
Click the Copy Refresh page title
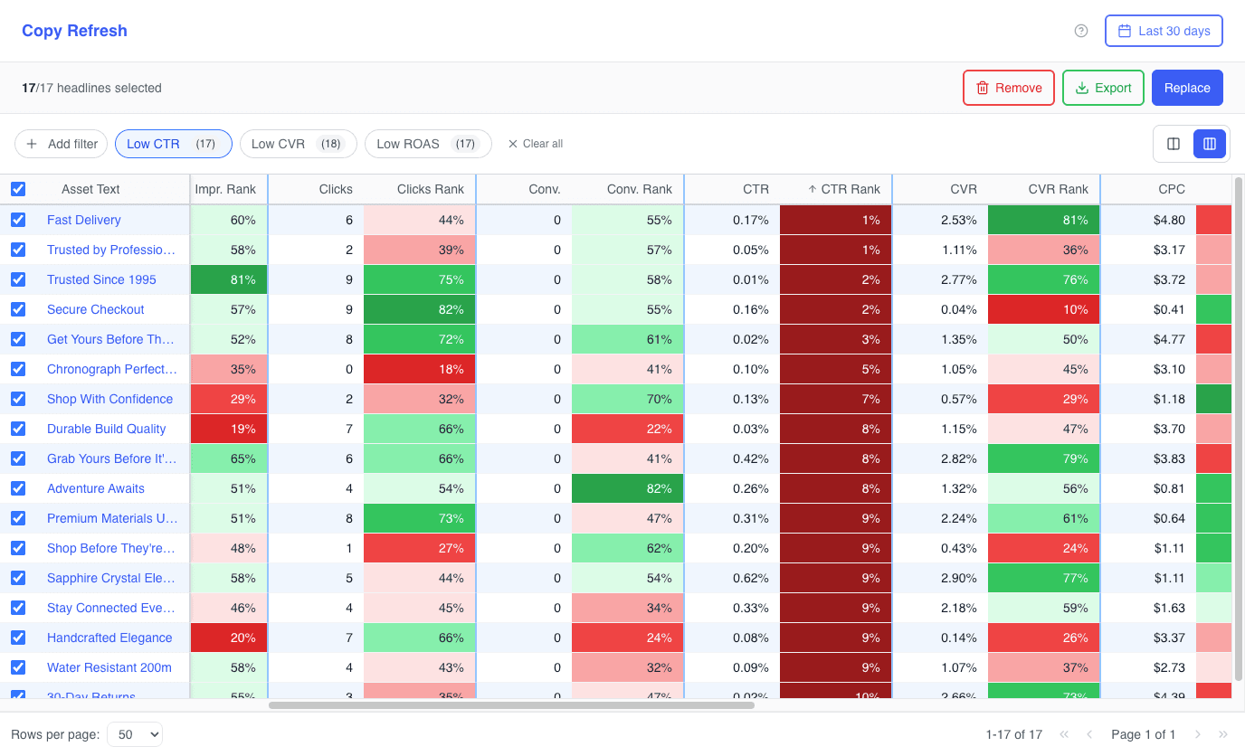74,31
